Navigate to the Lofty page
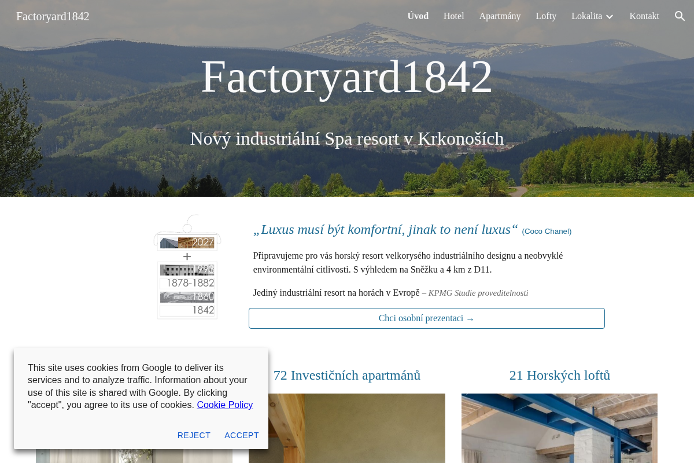This screenshot has width=694, height=463. (546, 16)
